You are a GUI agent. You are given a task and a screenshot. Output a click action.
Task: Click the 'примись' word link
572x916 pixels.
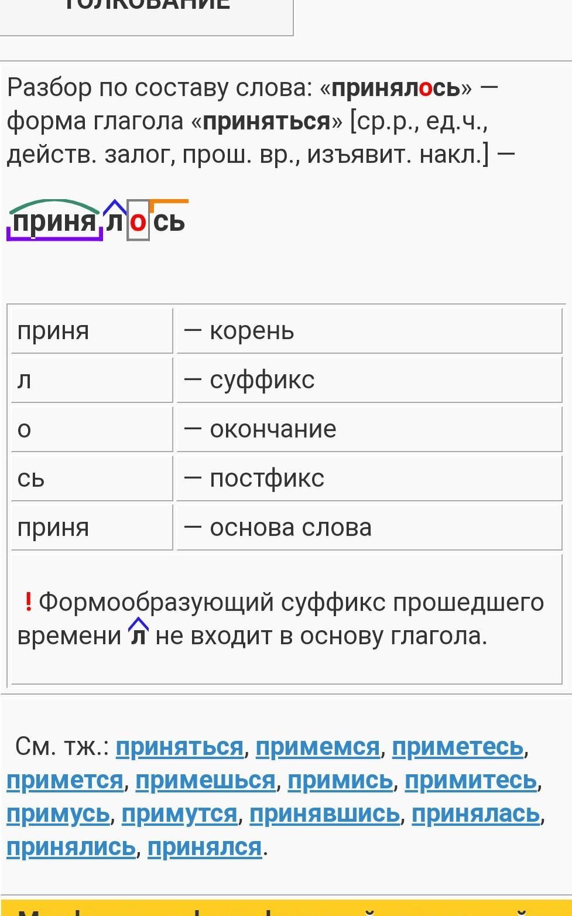click(340, 780)
